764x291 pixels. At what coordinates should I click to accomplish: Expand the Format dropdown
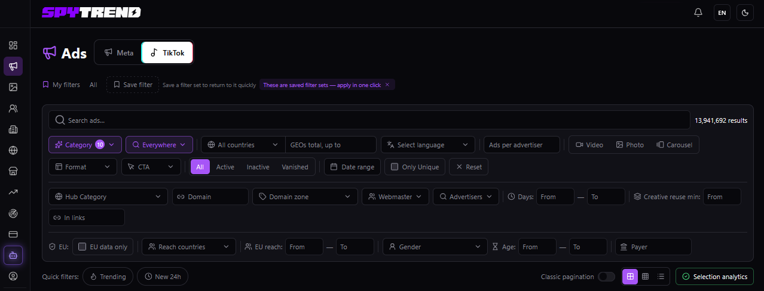coord(83,167)
